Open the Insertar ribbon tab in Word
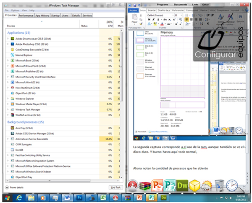Screen dimensions: 252x203 152,10
